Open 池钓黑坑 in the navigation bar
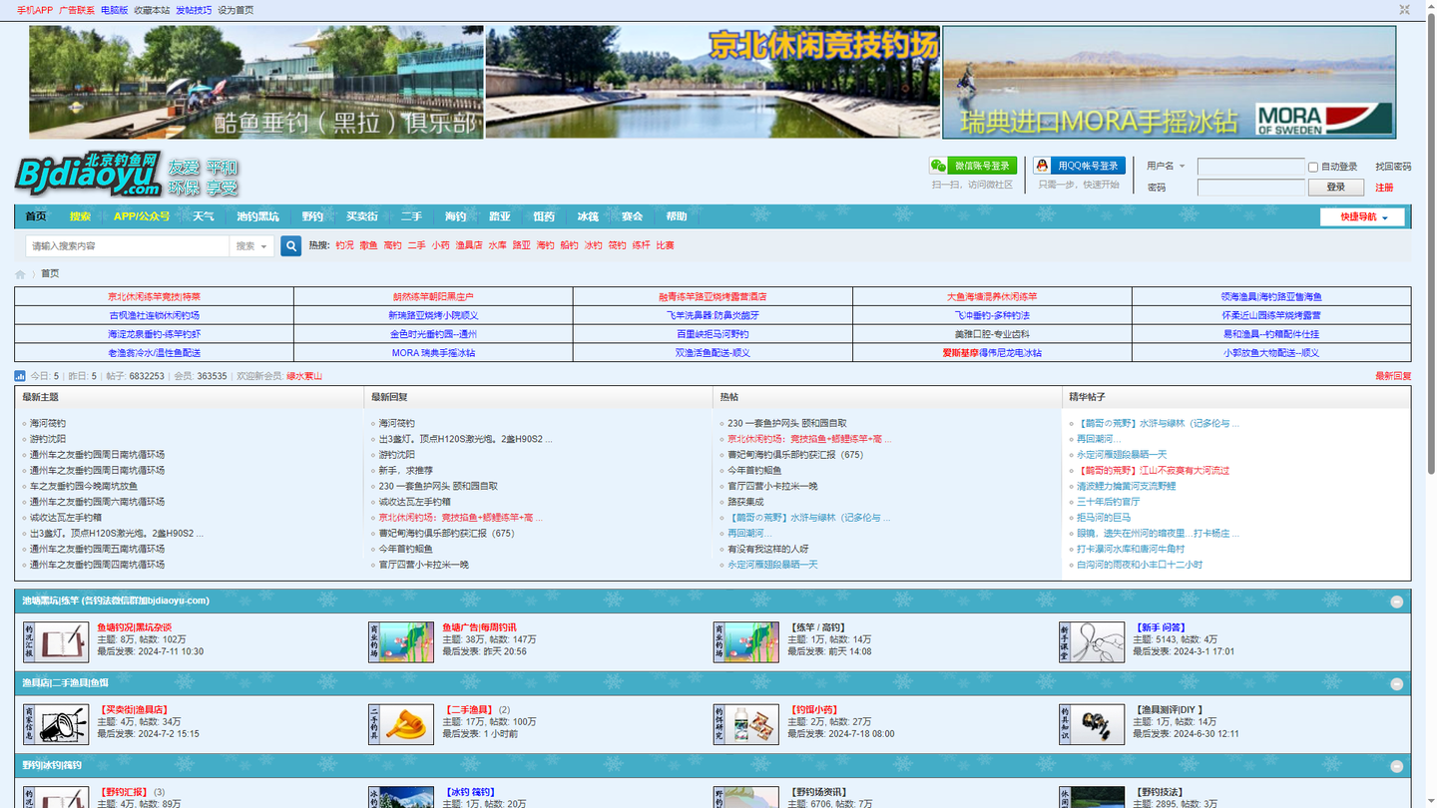 pyautogui.click(x=257, y=216)
